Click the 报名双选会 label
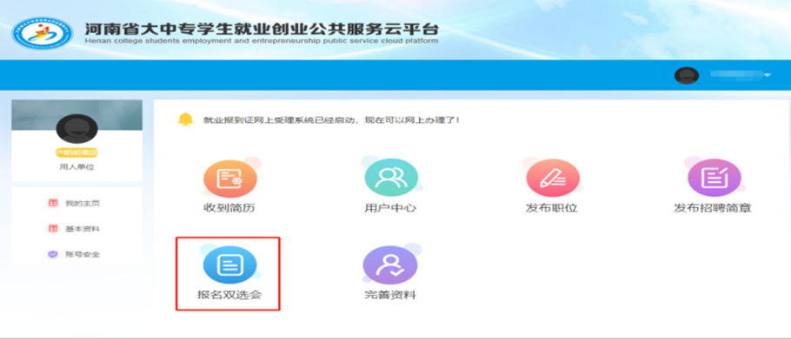791x339 pixels. coord(229,296)
